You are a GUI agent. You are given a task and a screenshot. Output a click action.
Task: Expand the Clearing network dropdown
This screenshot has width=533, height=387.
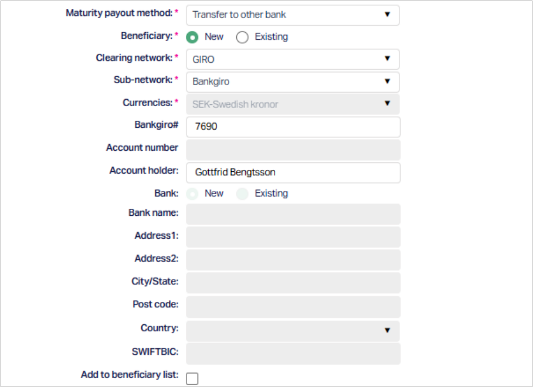292,59
